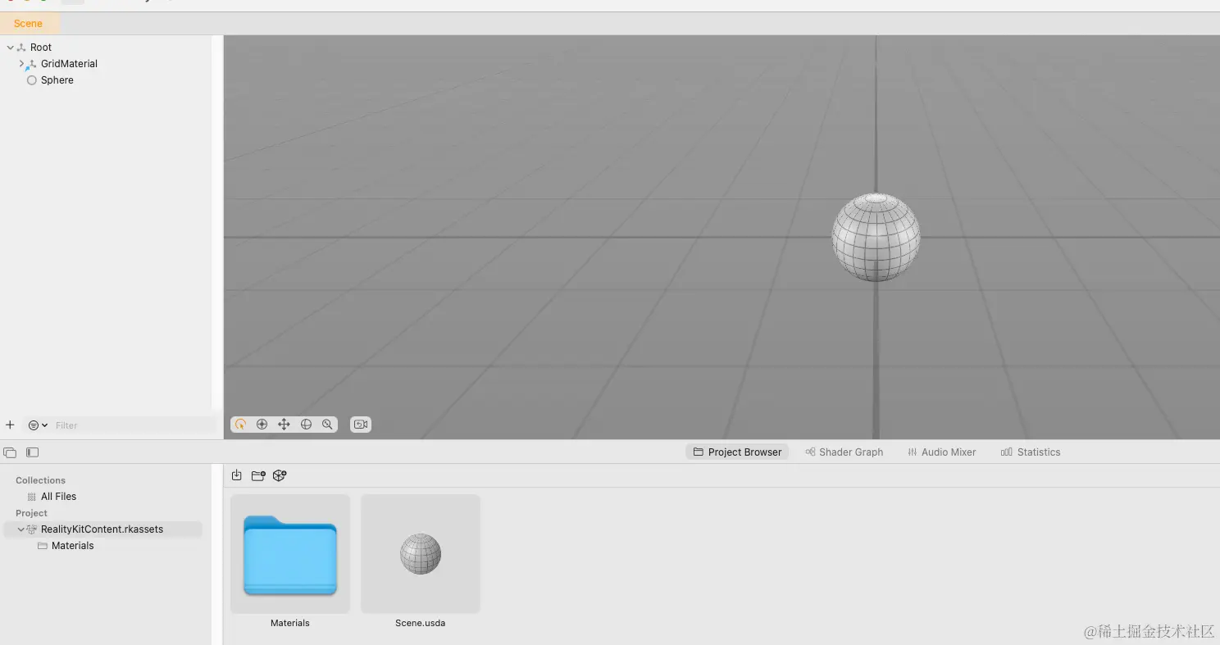The height and width of the screenshot is (645, 1220).
Task: Click the sphere in the 3D viewport
Action: coord(876,237)
